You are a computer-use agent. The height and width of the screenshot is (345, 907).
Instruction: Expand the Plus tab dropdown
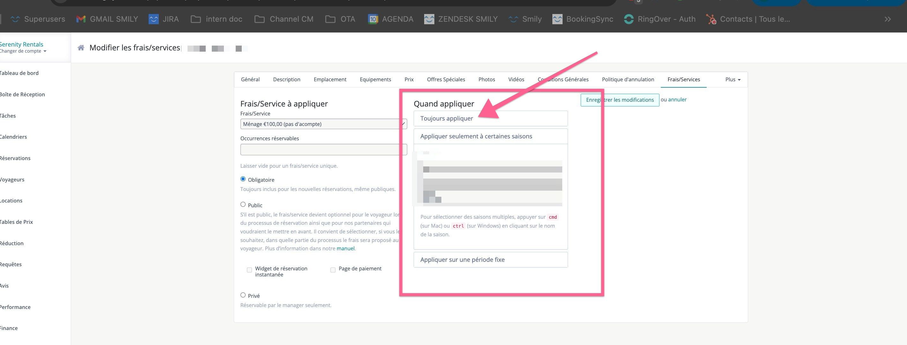pos(732,80)
